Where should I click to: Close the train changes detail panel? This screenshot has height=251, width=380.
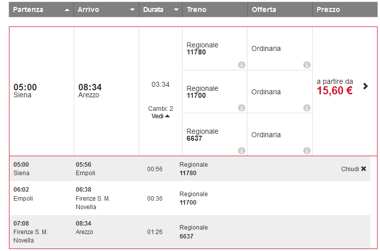(354, 169)
